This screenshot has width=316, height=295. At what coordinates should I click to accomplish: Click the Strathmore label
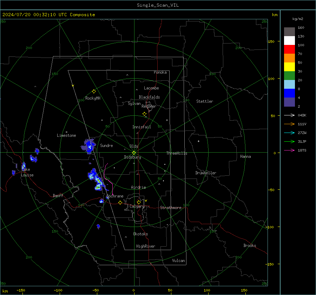[x=171, y=208]
